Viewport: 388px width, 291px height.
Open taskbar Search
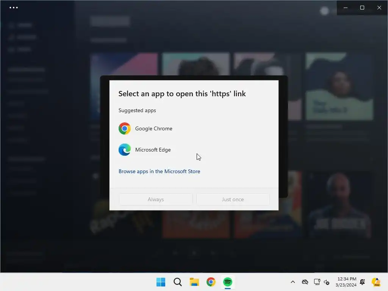point(178,282)
